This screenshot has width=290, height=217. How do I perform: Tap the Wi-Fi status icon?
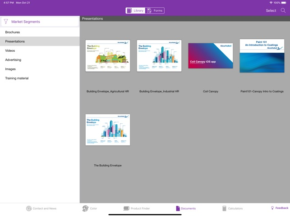[271, 3]
